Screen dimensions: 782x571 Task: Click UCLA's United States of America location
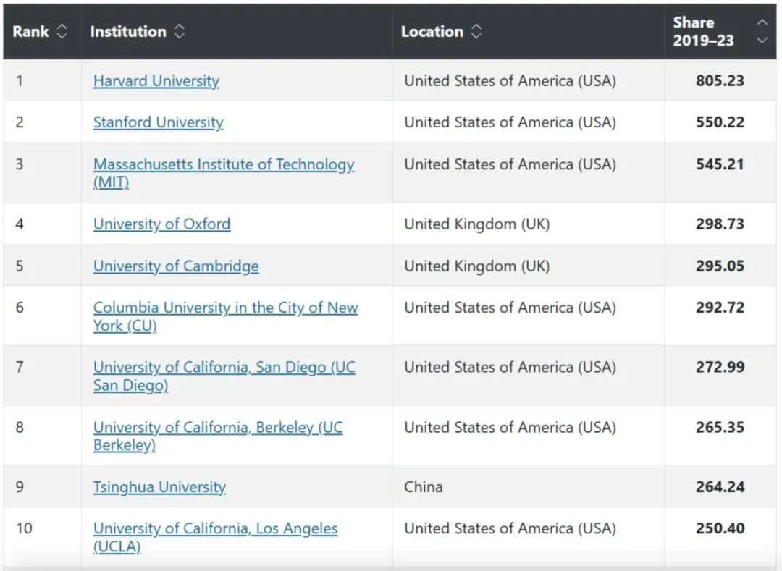[510, 528]
